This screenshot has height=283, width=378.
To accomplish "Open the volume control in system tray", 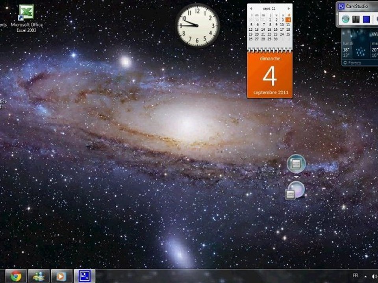I will pyautogui.click(x=374, y=276).
